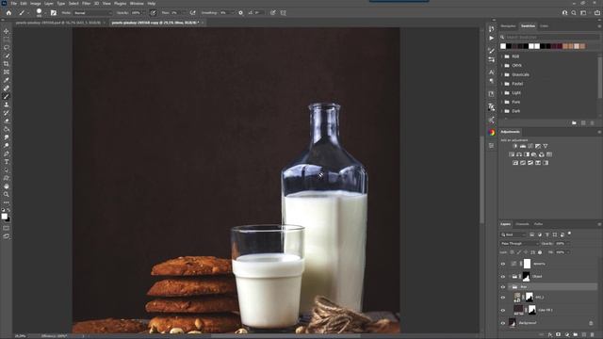Image resolution: width=603 pixels, height=339 pixels.
Task: Open the Swatches panel menu icon
Action: pos(599,26)
